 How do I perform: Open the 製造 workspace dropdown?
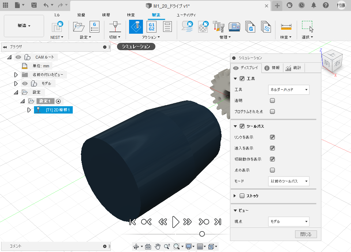coord(24,26)
